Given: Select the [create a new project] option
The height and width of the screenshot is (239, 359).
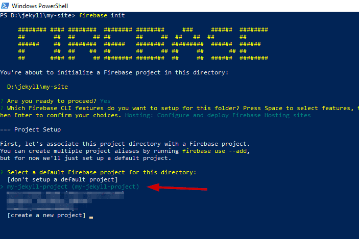Looking at the screenshot, I should 46,215.
